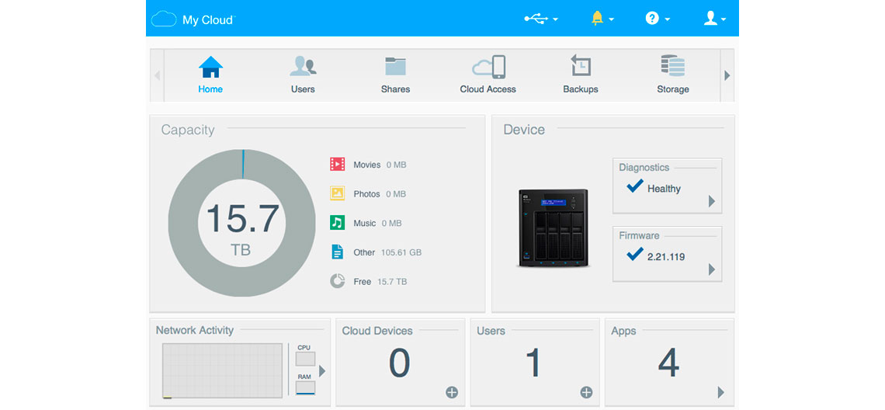Open the Users section icon
The image size is (885, 410).
[x=303, y=66]
